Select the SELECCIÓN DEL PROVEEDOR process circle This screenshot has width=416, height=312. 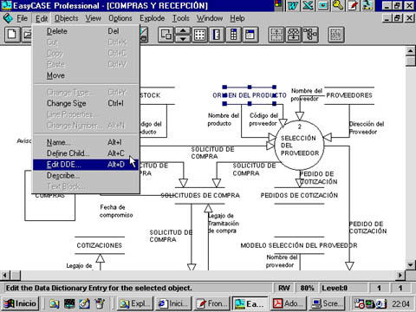pyautogui.click(x=299, y=146)
